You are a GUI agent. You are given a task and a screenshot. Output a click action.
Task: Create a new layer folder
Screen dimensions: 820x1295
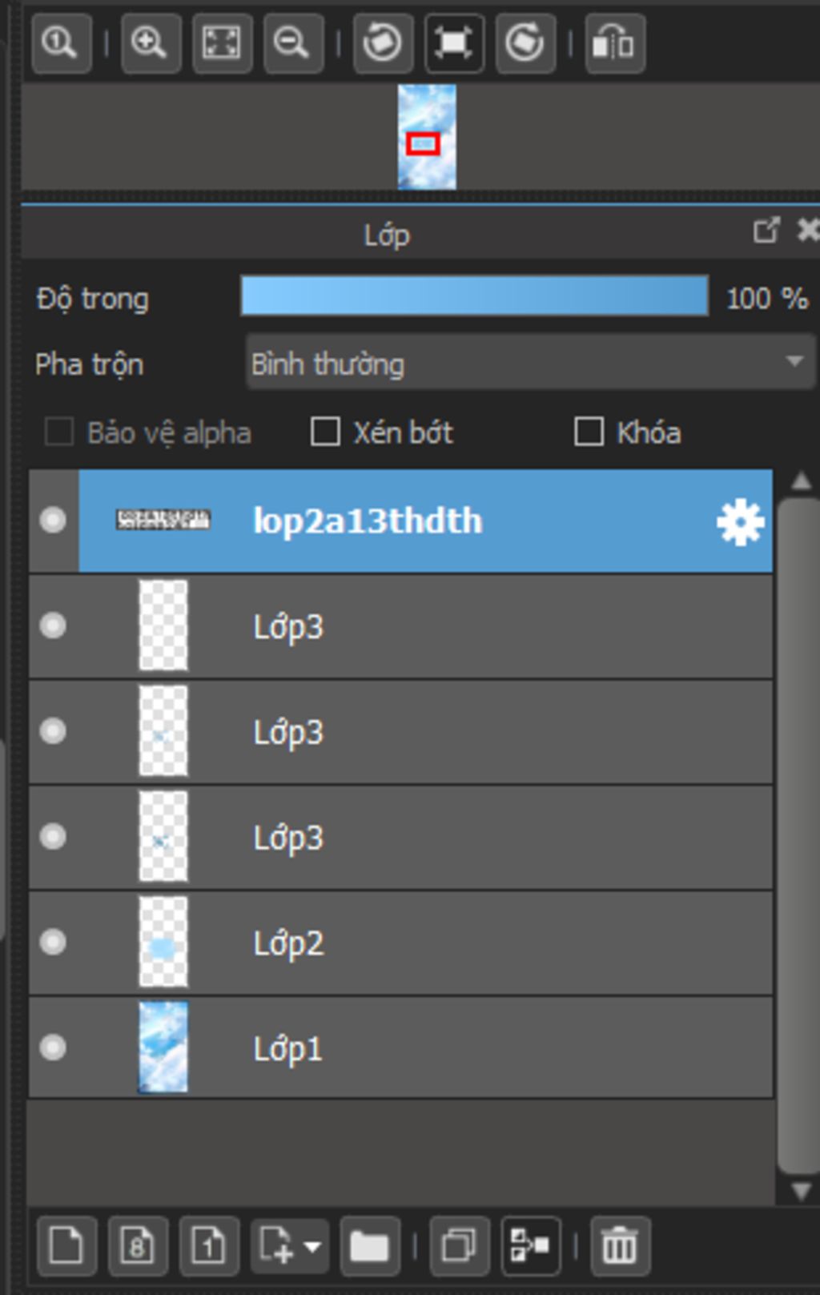pos(369,1245)
